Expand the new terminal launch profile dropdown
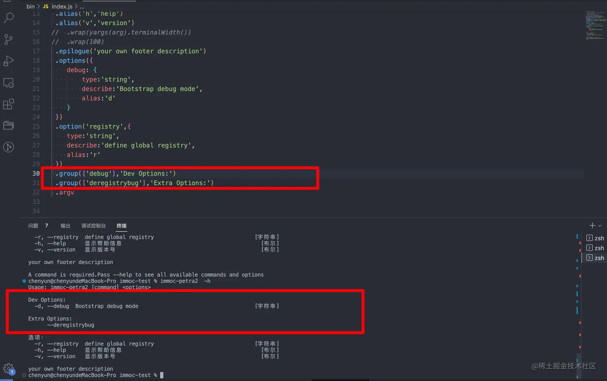The width and height of the screenshot is (607, 381). coord(600,226)
